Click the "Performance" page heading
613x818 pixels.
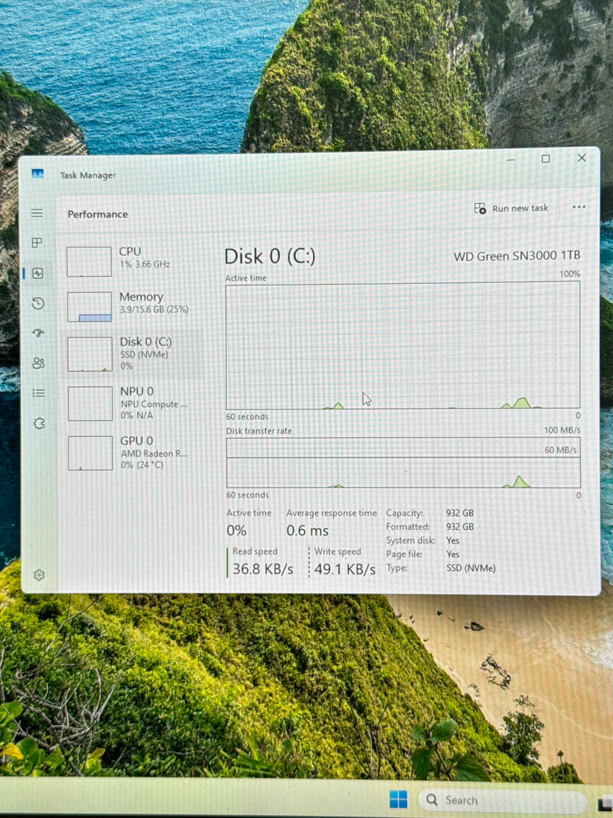tap(98, 214)
